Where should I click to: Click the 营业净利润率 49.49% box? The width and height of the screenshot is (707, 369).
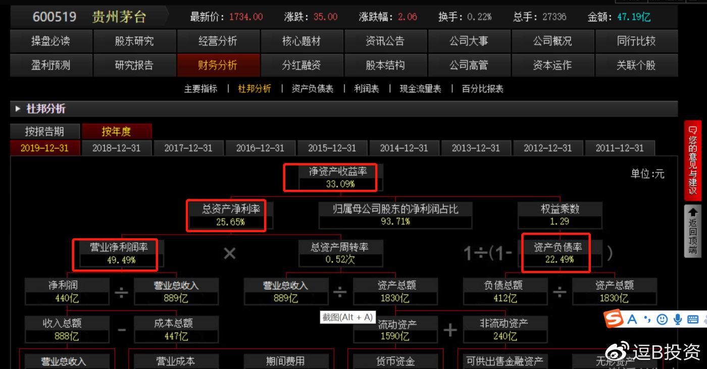pos(121,254)
